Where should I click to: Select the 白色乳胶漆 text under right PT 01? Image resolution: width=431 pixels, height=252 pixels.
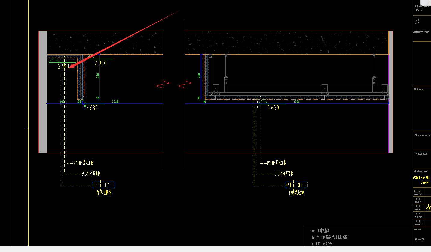296,193
